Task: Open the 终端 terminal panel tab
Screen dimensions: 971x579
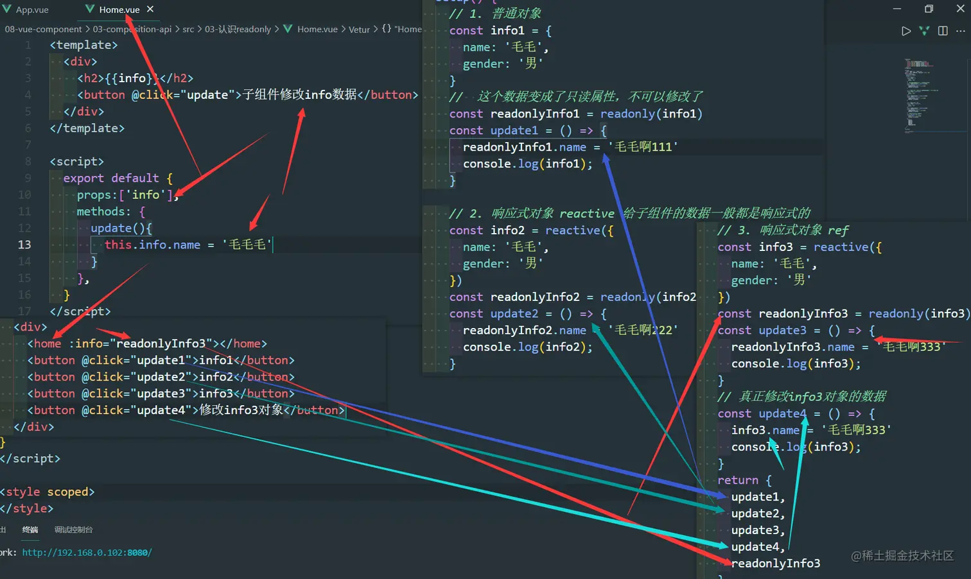Action: [30, 530]
